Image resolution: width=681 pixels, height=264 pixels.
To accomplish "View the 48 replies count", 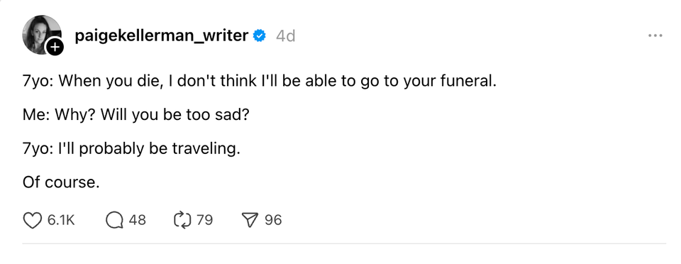I will [x=137, y=221].
